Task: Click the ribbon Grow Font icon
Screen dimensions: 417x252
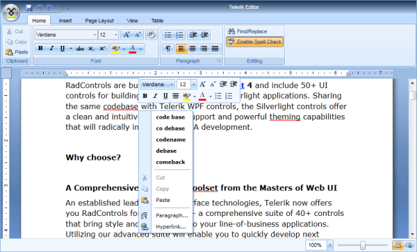Action: [x=126, y=35]
